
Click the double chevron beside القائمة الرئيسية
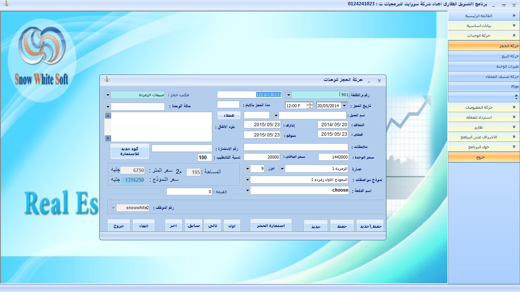[514, 16]
